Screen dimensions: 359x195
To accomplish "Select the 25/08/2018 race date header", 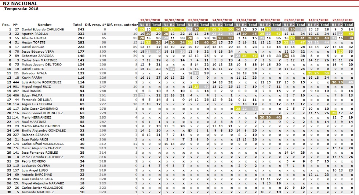I will click(x=342, y=20).
